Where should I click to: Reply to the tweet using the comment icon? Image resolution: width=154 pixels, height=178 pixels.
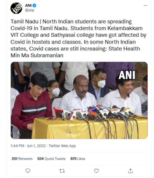[x=28, y=171]
